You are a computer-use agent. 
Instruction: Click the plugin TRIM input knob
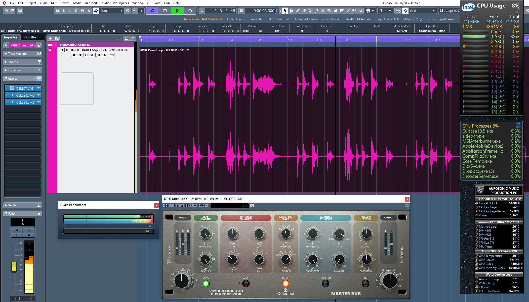[x=182, y=280]
